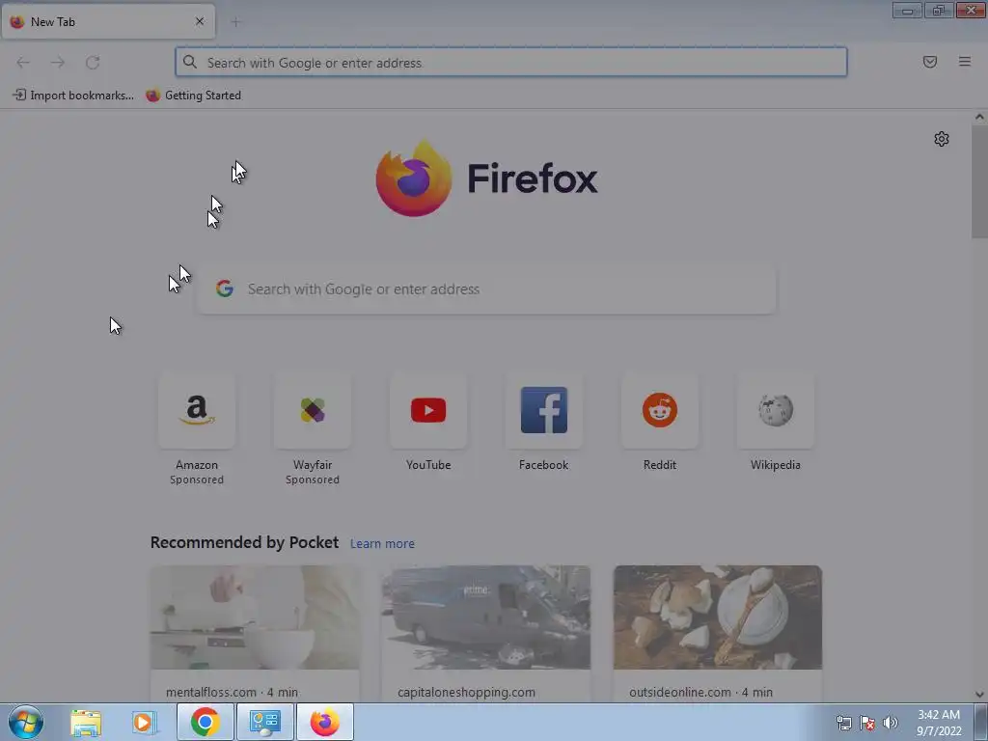The image size is (988, 741).
Task: Click the page's Google search box
Action: [486, 289]
